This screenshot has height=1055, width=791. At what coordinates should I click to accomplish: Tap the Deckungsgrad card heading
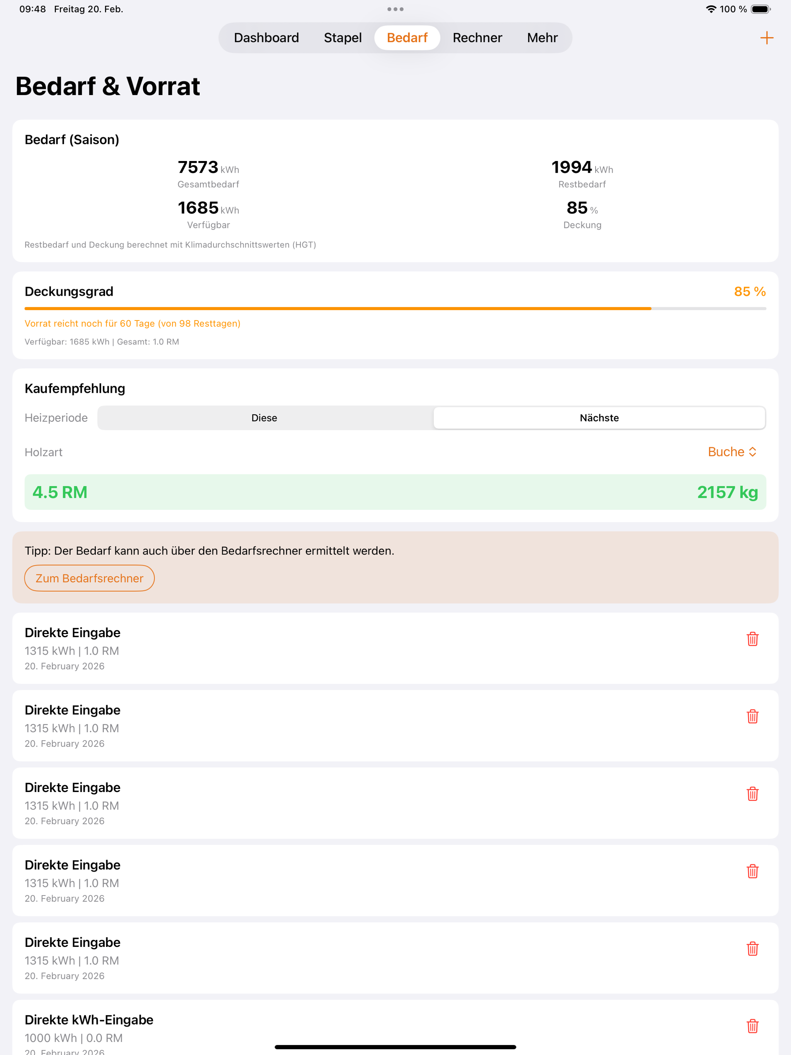69,292
